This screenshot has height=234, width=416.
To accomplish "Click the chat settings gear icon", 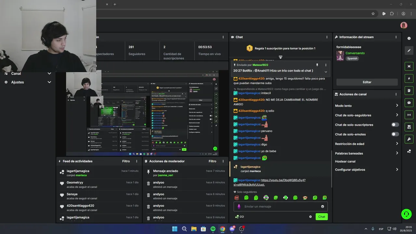I will point(310,217).
